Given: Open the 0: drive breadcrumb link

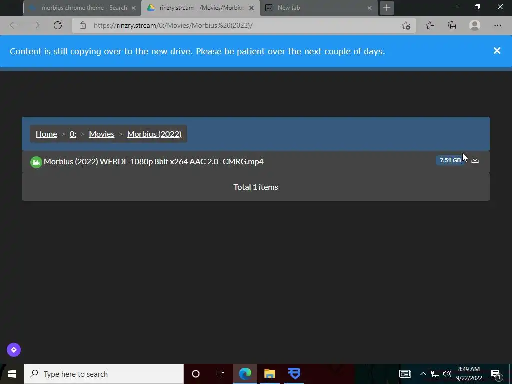Looking at the screenshot, I should point(73,134).
